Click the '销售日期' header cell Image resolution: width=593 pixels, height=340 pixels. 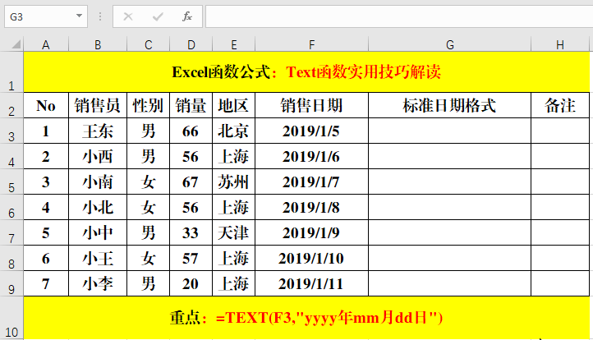click(311, 105)
